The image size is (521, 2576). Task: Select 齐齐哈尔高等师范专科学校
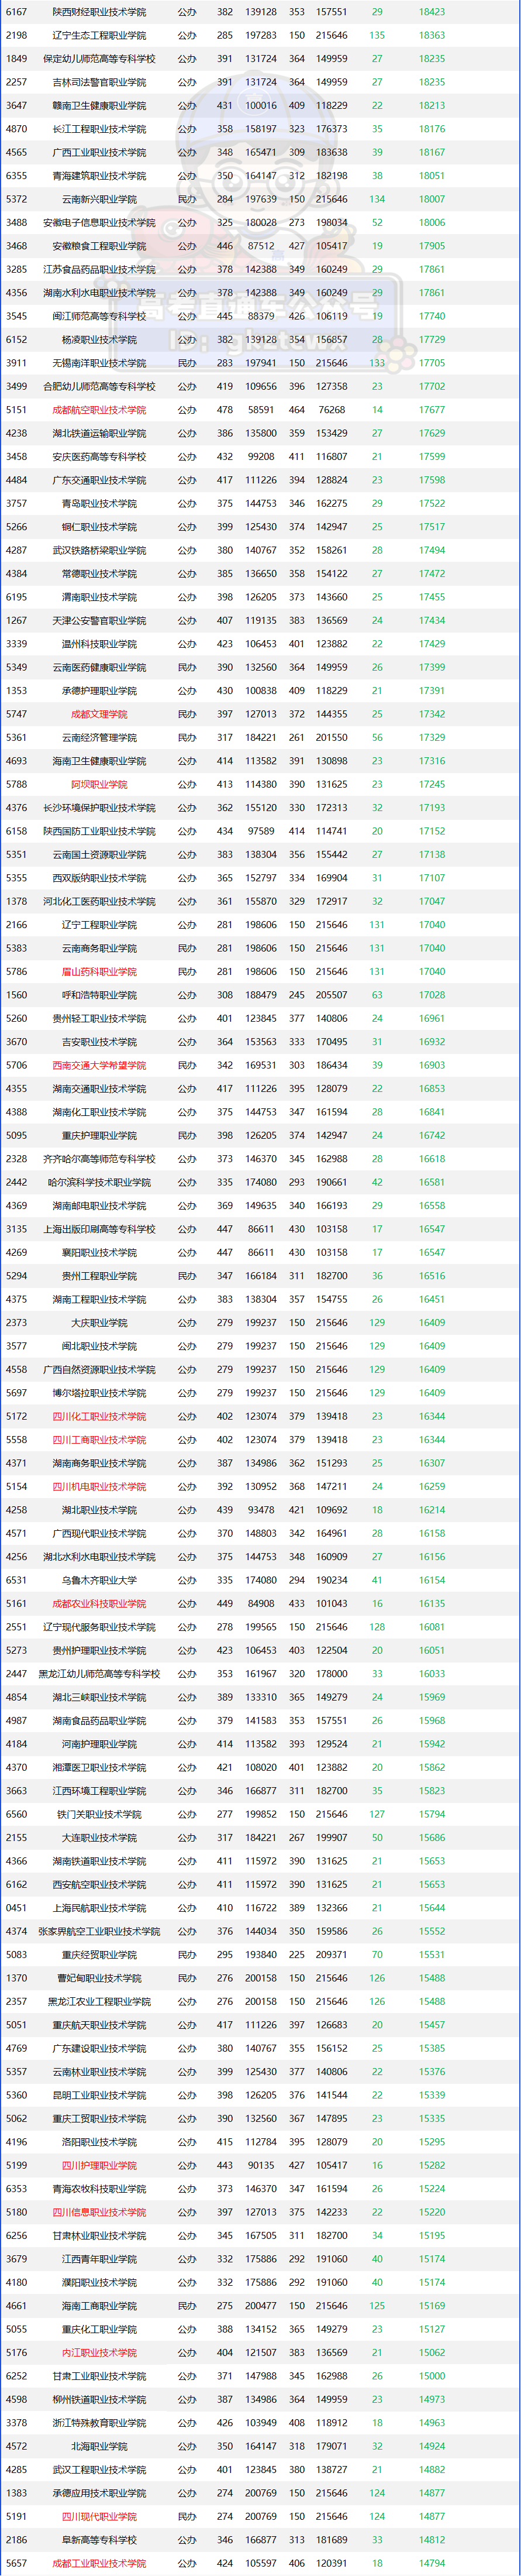tap(99, 1159)
